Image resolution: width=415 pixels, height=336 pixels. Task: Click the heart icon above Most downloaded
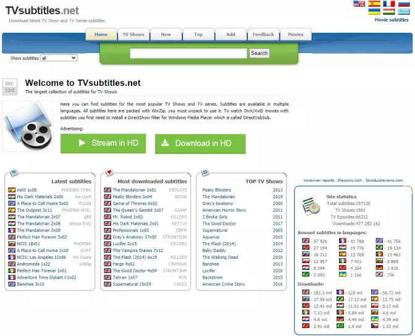tap(109, 172)
